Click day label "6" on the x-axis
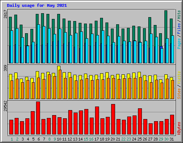 click(39, 139)
